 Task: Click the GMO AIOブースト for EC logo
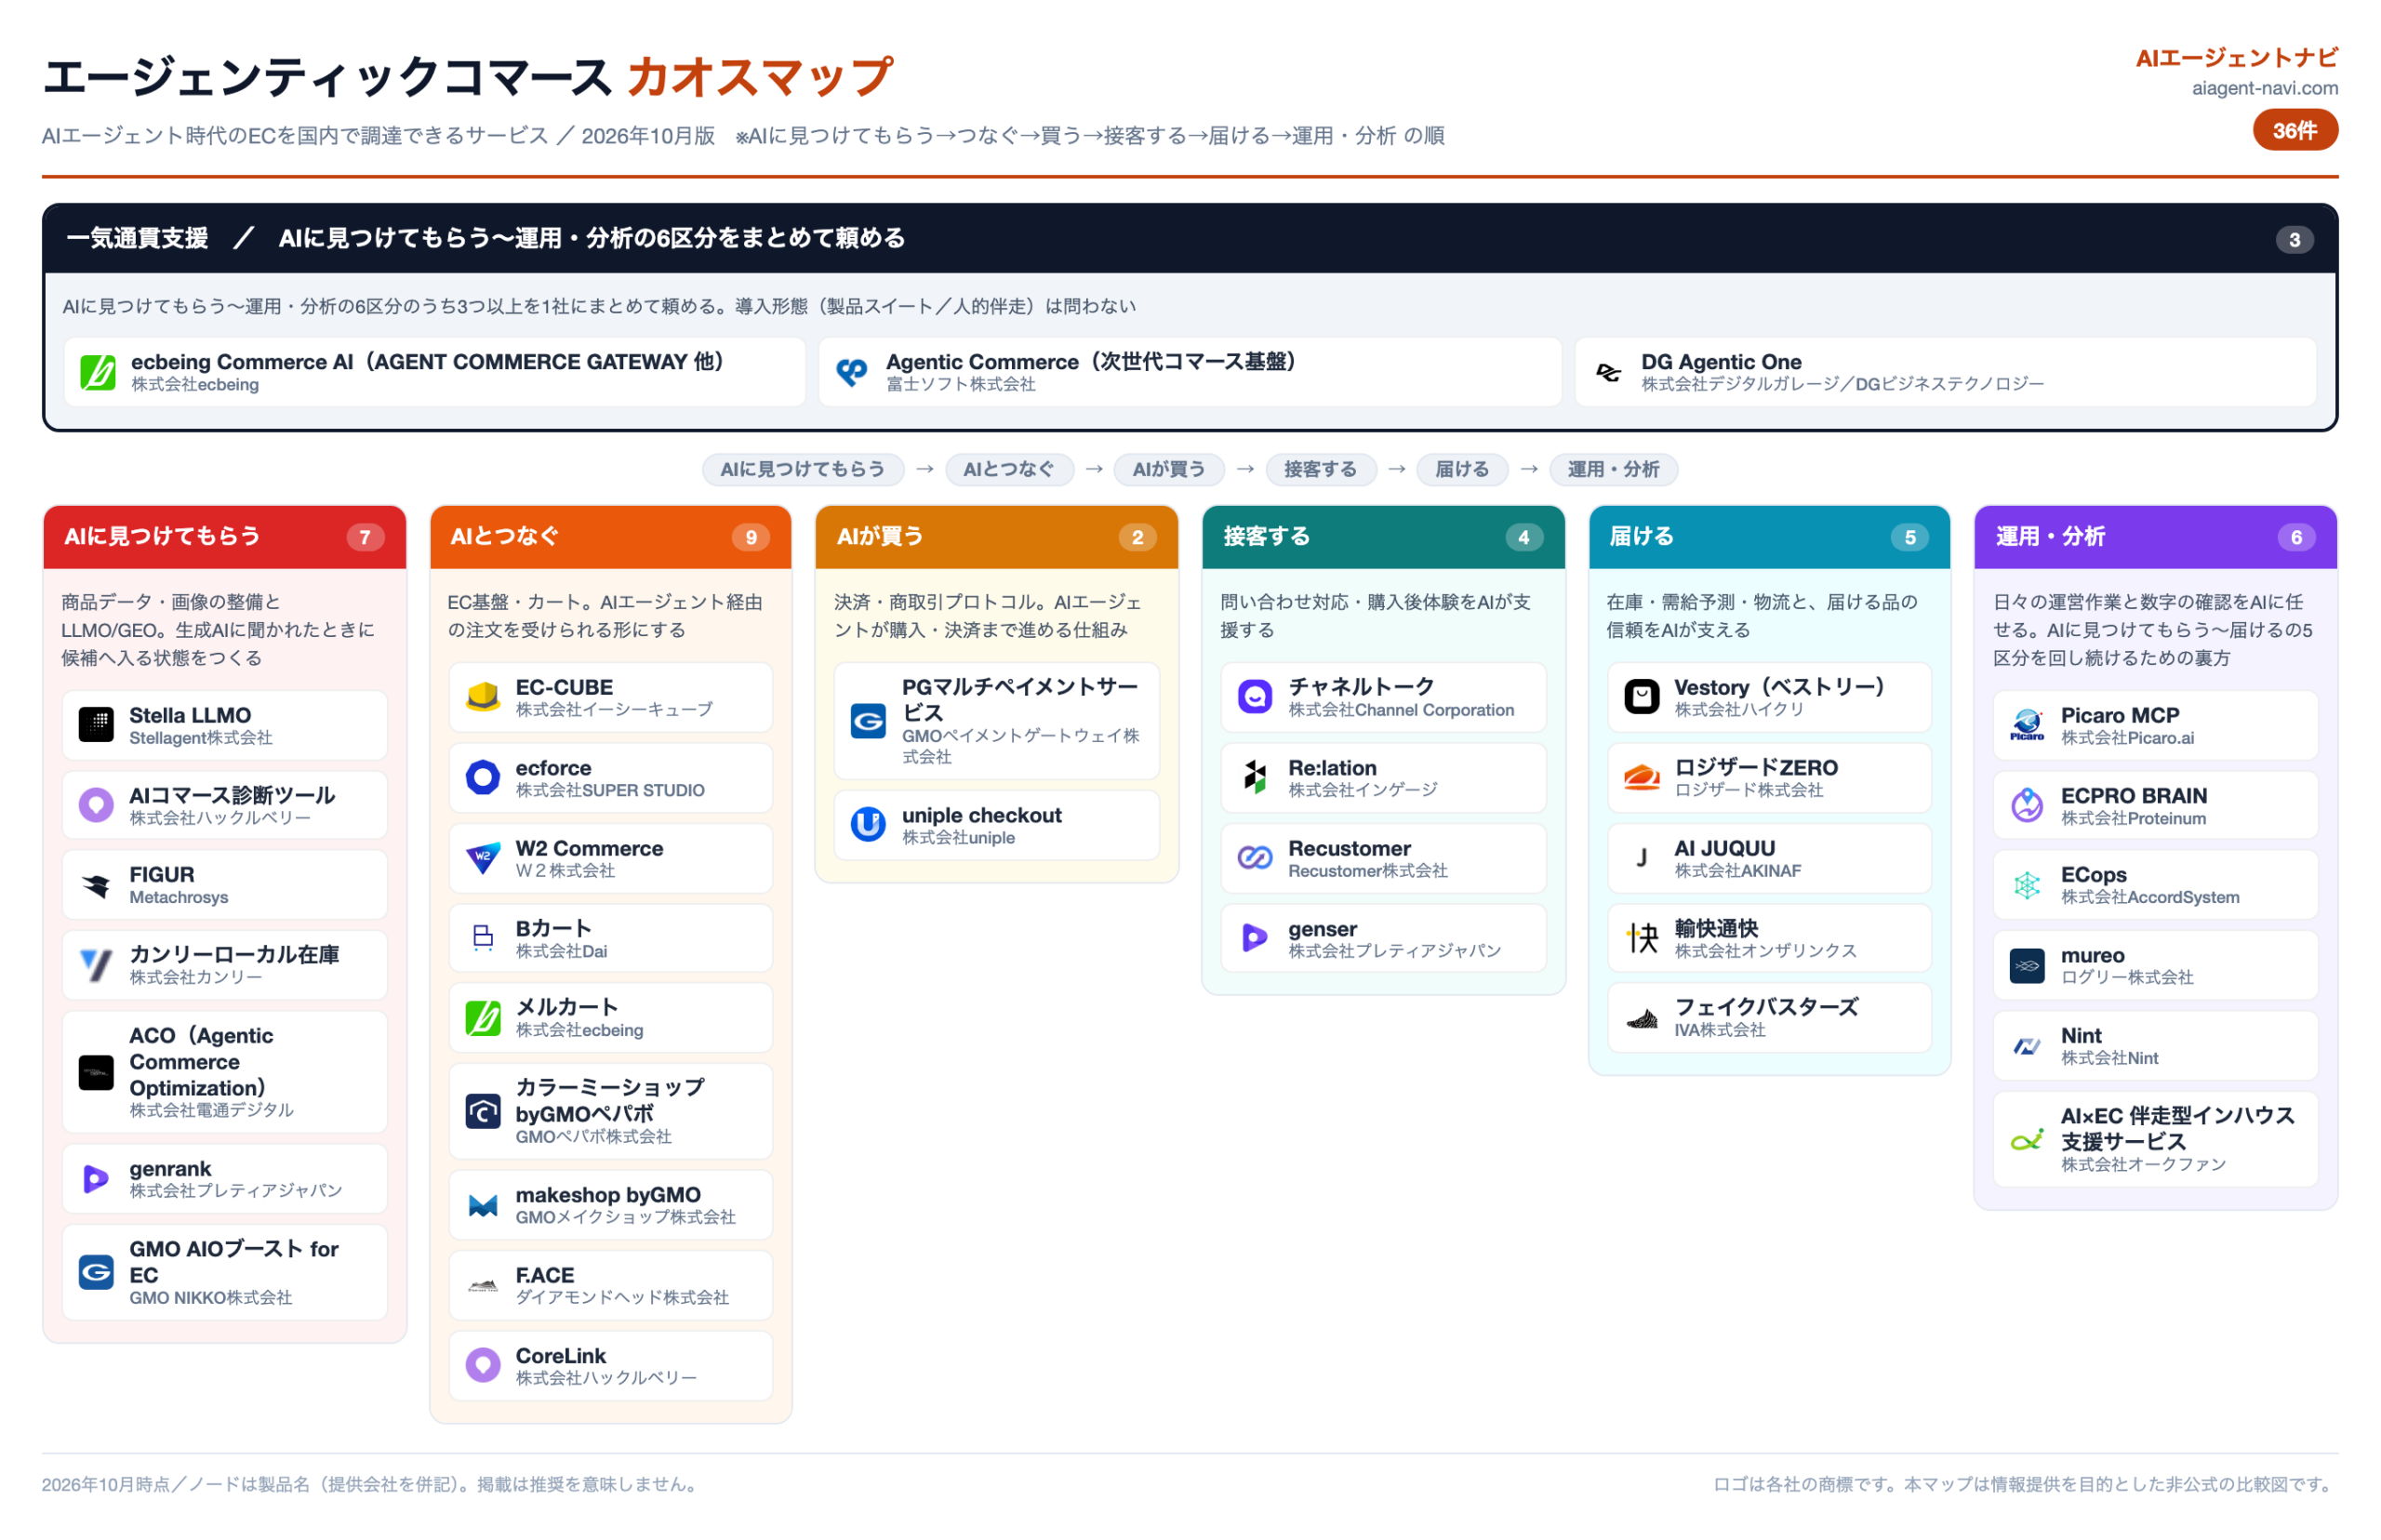pos(96,1272)
